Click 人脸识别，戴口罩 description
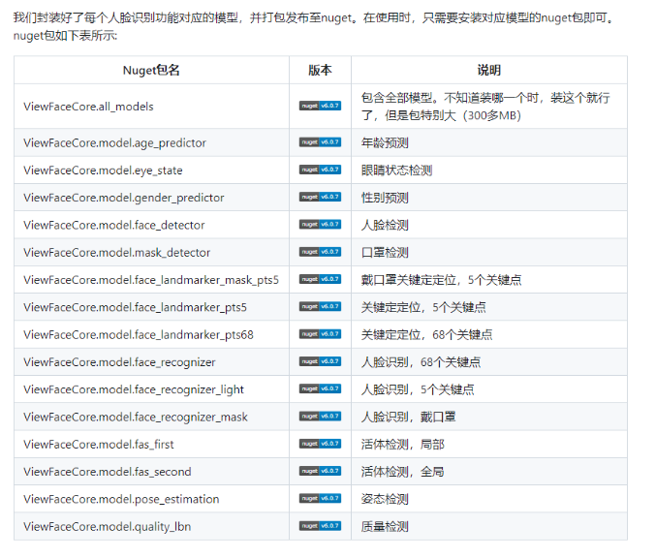This screenshot has width=656, height=558. point(408,417)
